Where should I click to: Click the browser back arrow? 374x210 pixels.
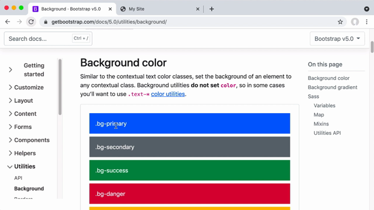[8, 22]
